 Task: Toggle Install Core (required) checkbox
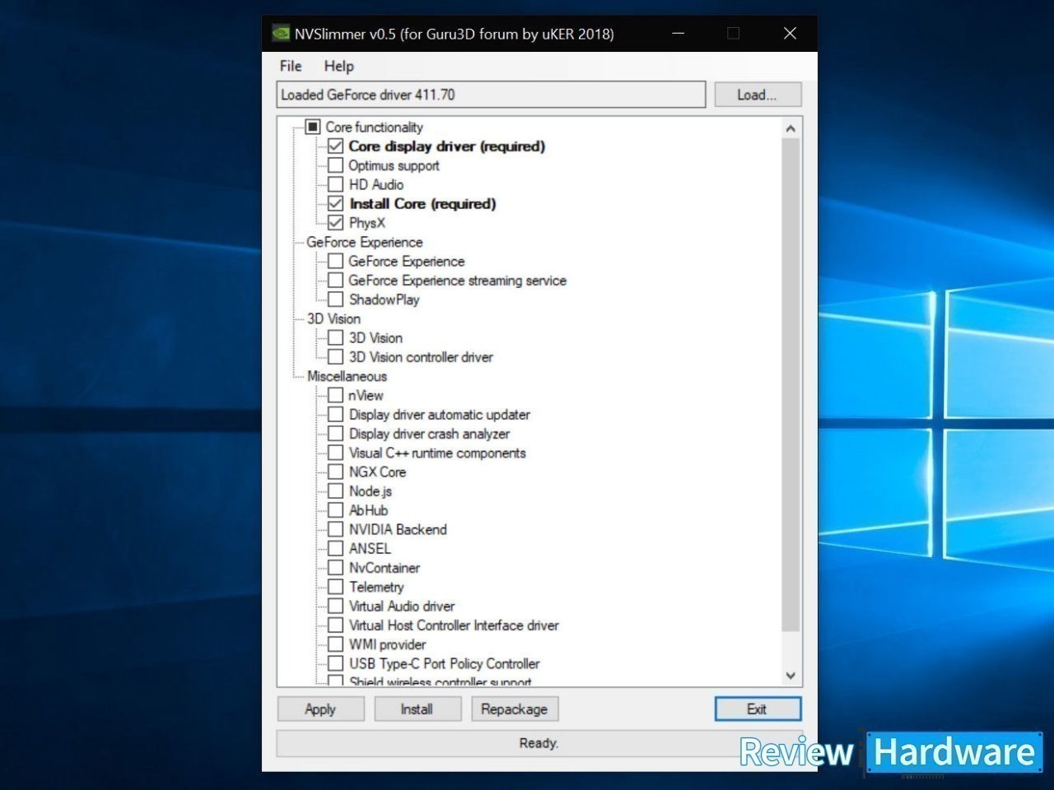[335, 203]
